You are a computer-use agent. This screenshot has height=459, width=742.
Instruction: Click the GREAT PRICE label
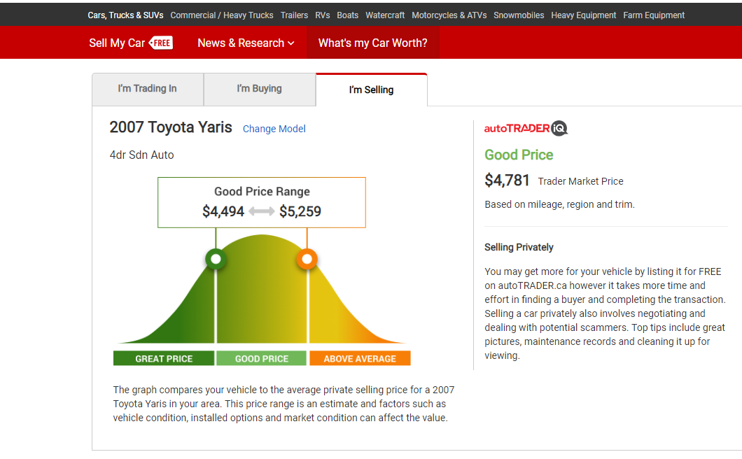[164, 359]
